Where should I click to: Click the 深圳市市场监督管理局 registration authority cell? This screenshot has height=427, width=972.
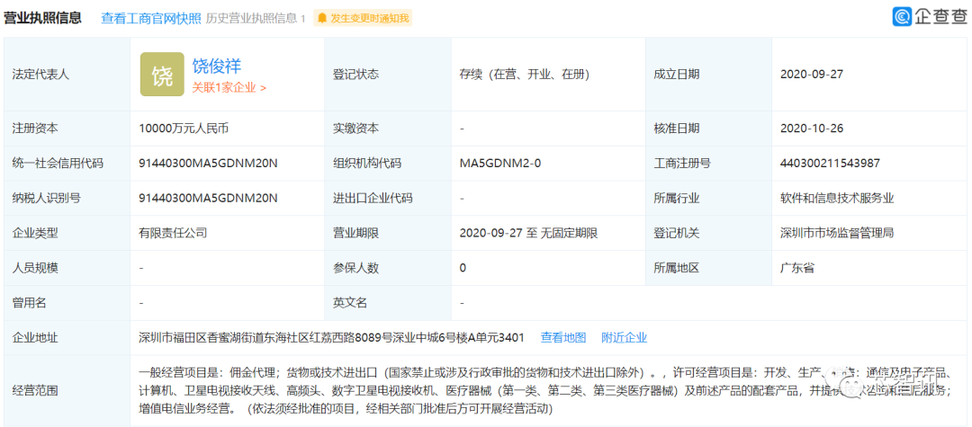pos(837,233)
